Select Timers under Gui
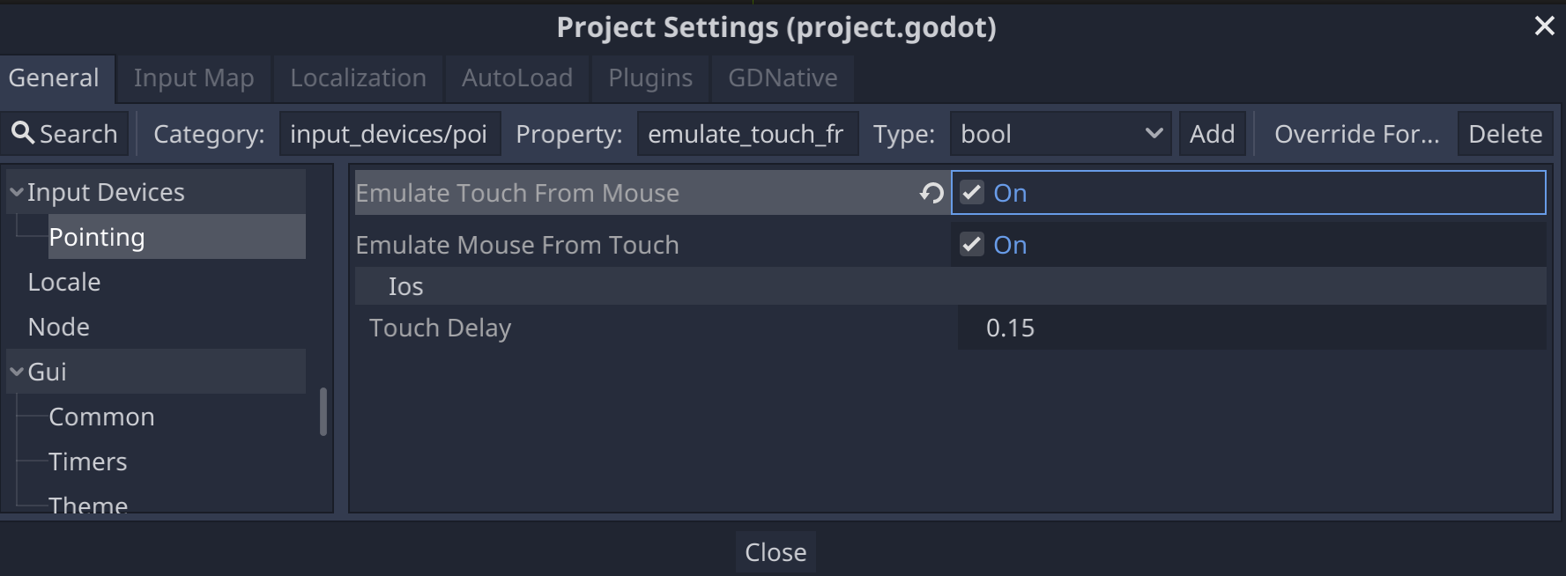The height and width of the screenshot is (576, 1566). click(x=87, y=461)
